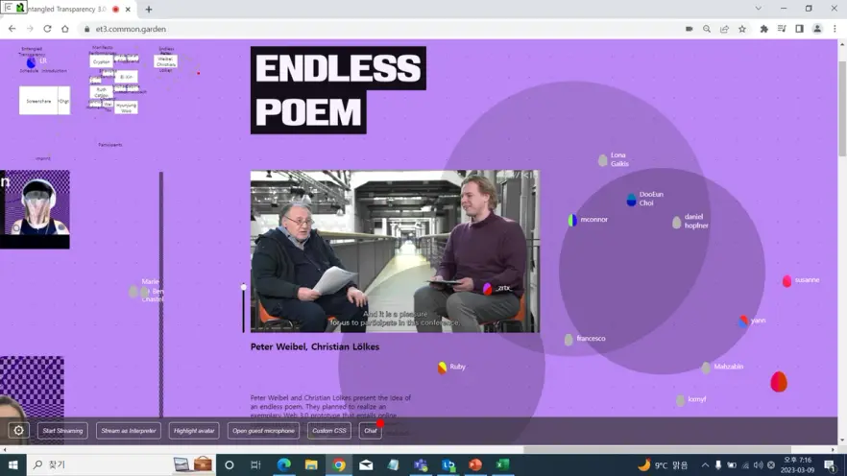Click the page horizontal scrollbar

coord(657,449)
